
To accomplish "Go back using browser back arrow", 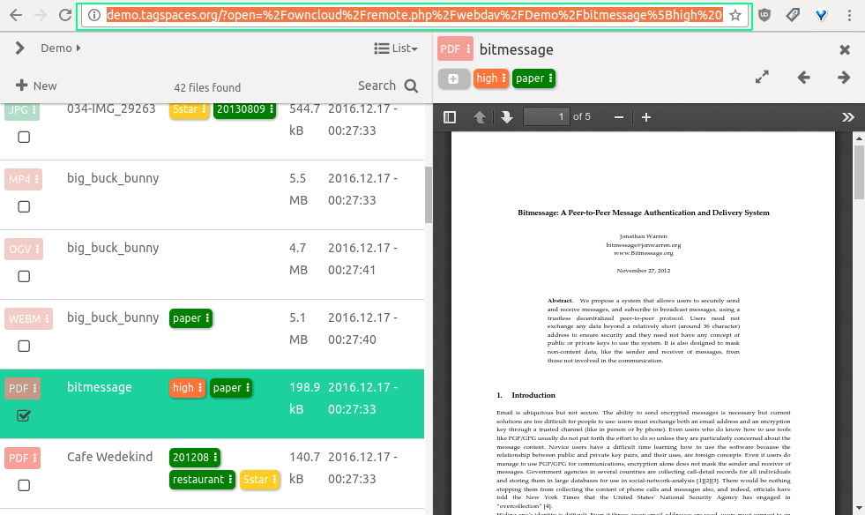I will 16,15.
